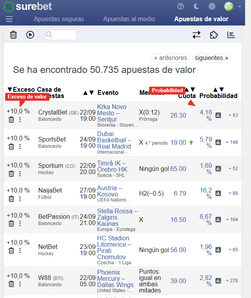Open Krka Novo Mesto – Sentjur event
The width and height of the screenshot is (251, 298).
(112, 113)
